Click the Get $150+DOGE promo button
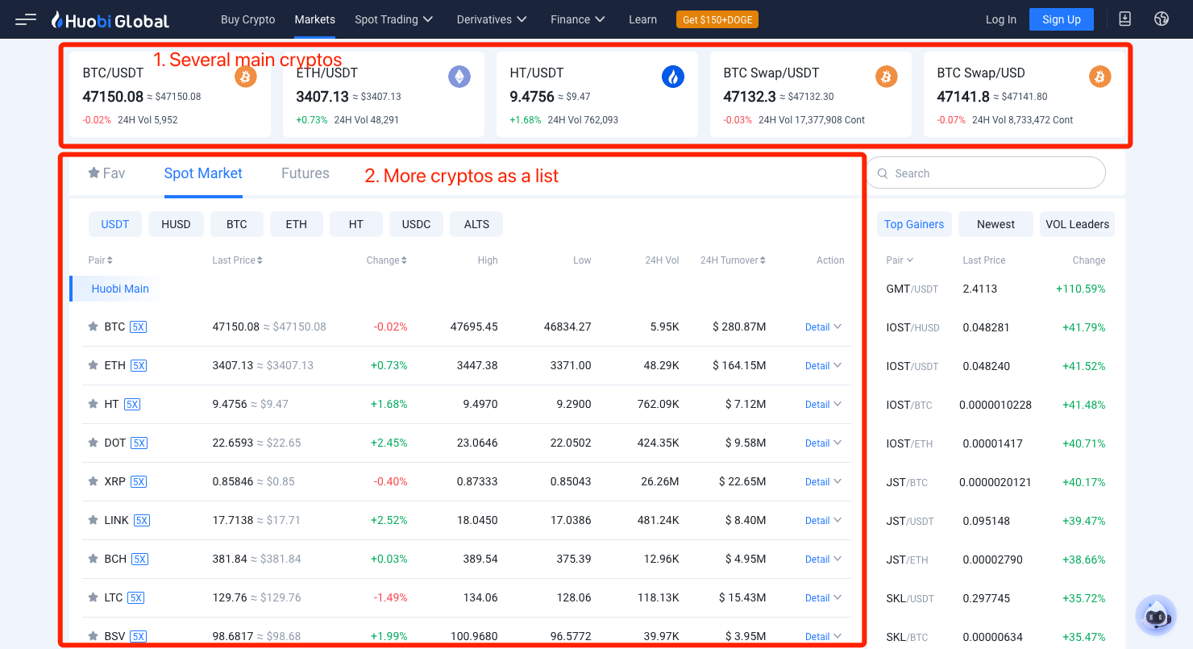Viewport: 1193px width, 649px height. [x=717, y=19]
